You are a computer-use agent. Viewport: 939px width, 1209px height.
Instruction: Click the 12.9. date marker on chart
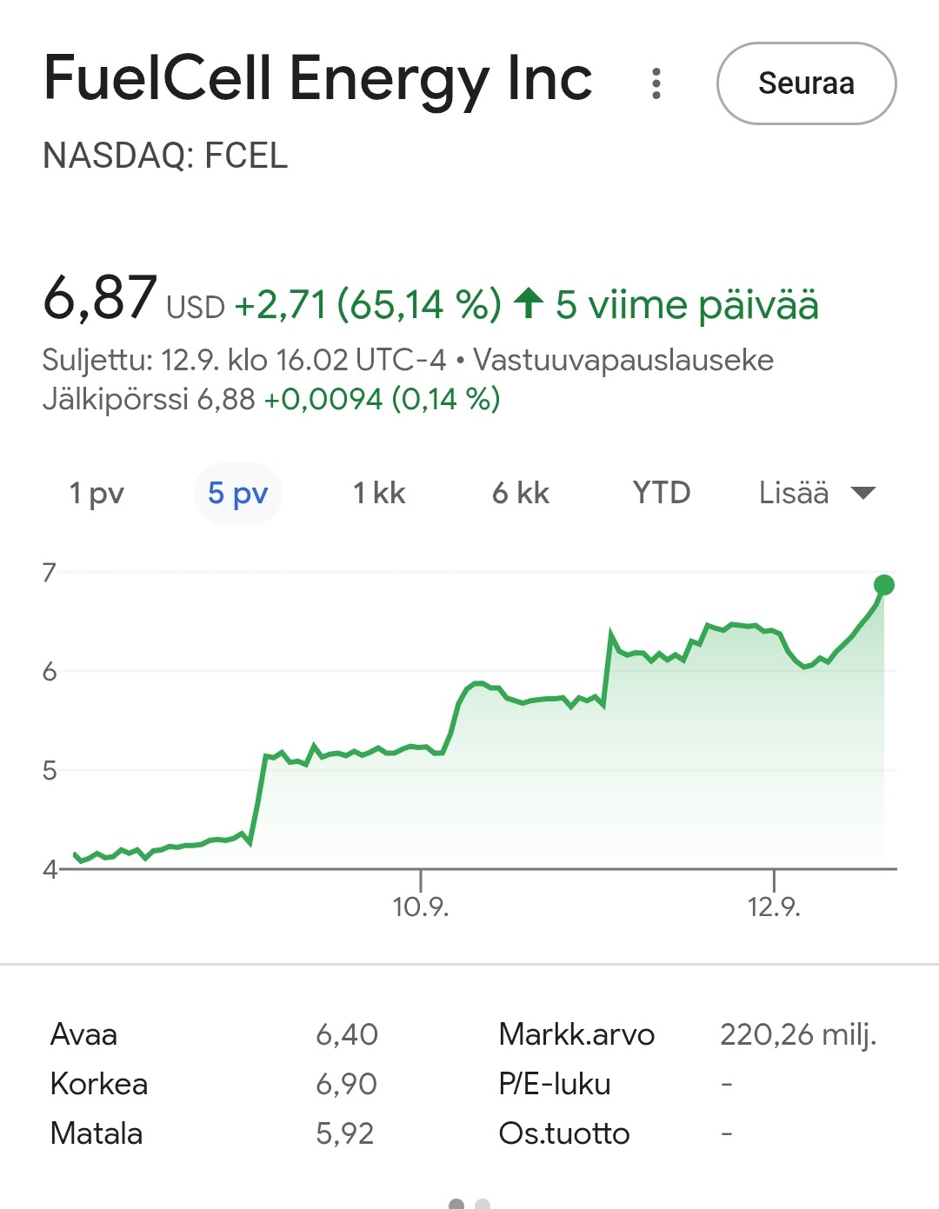click(774, 907)
